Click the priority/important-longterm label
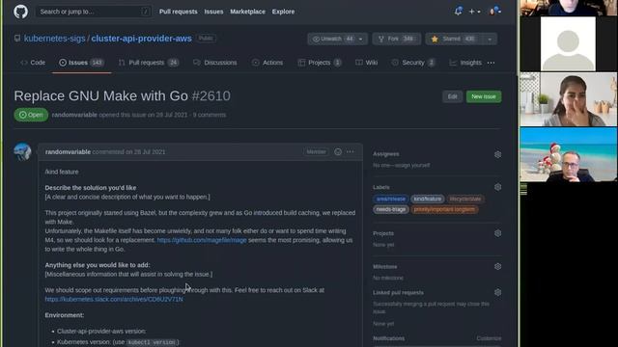This screenshot has height=347, width=618. pos(444,209)
